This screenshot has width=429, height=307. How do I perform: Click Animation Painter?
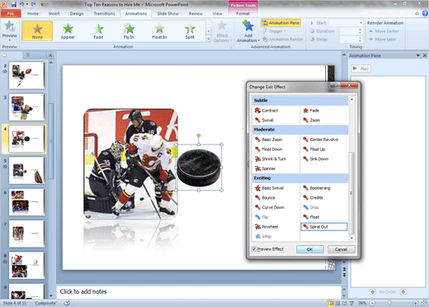point(283,40)
